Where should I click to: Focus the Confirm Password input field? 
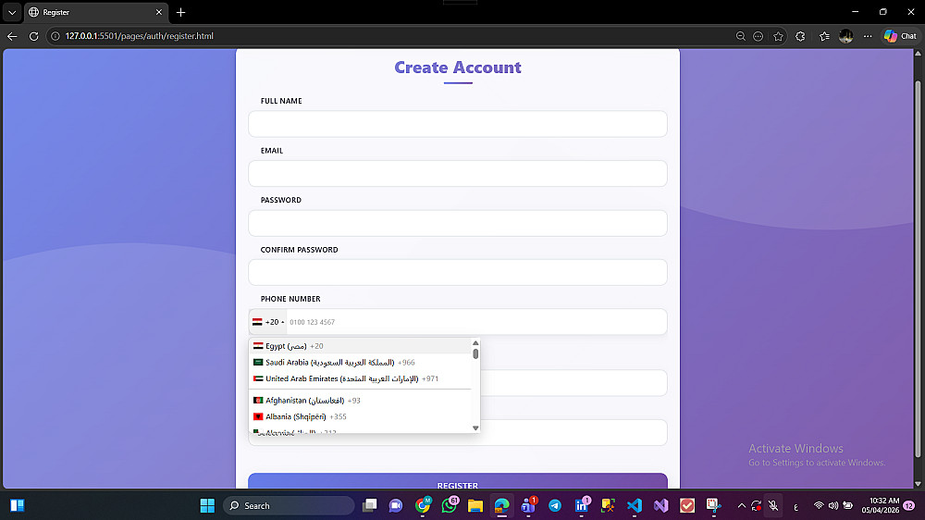click(x=458, y=272)
